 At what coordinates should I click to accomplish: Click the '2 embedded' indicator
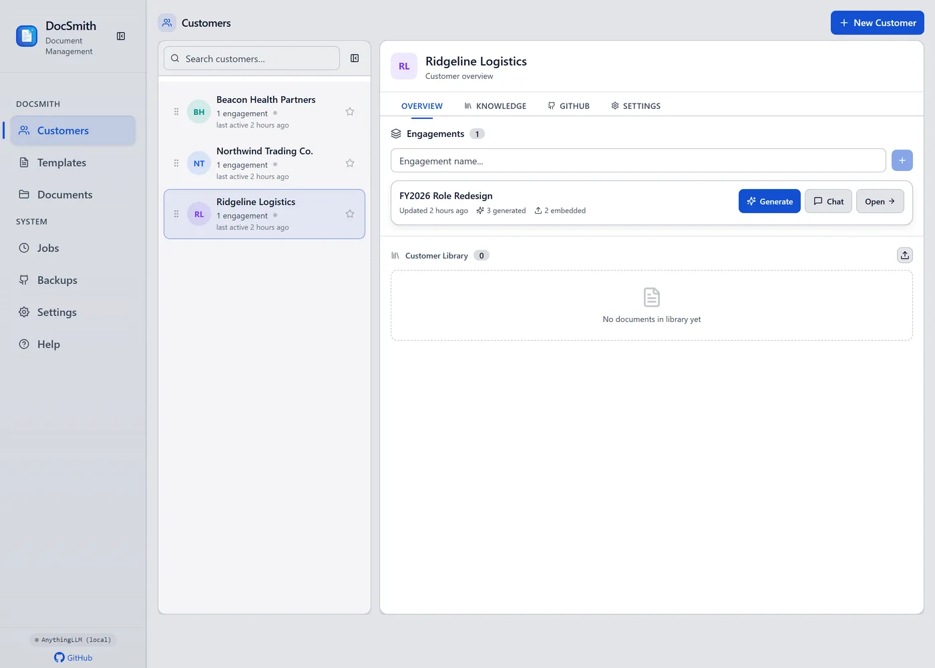560,210
